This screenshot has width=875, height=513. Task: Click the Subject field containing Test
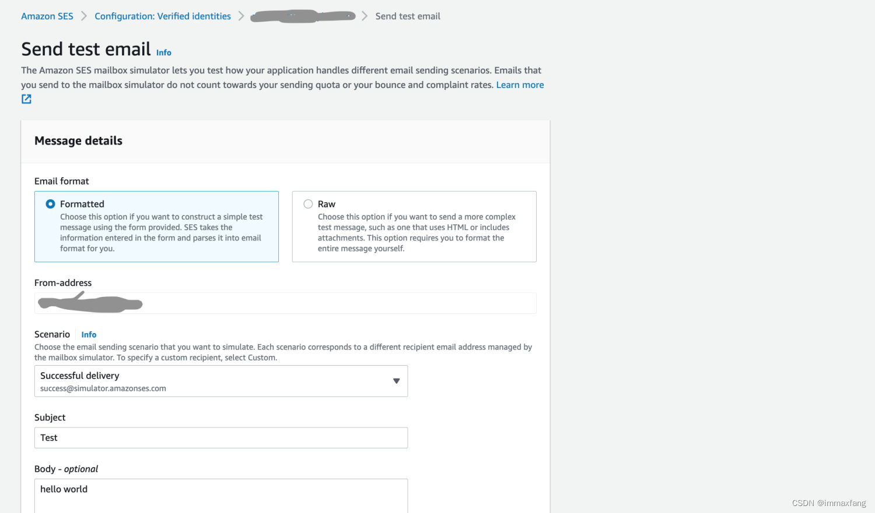point(221,438)
